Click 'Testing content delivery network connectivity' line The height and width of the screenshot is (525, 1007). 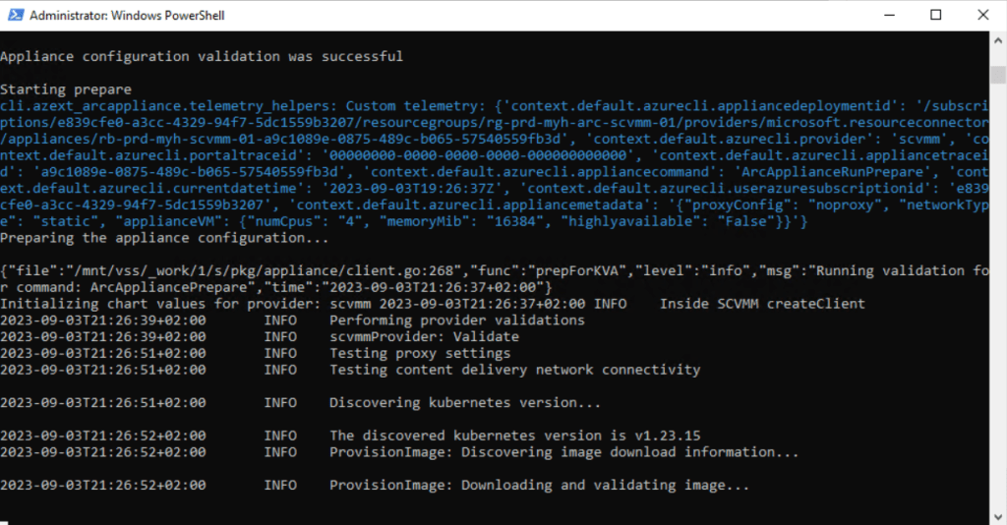click(514, 370)
